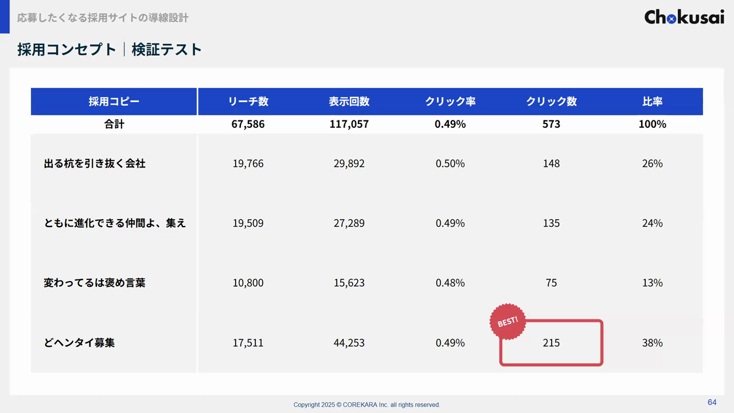Click the 合計 row label

pos(114,124)
